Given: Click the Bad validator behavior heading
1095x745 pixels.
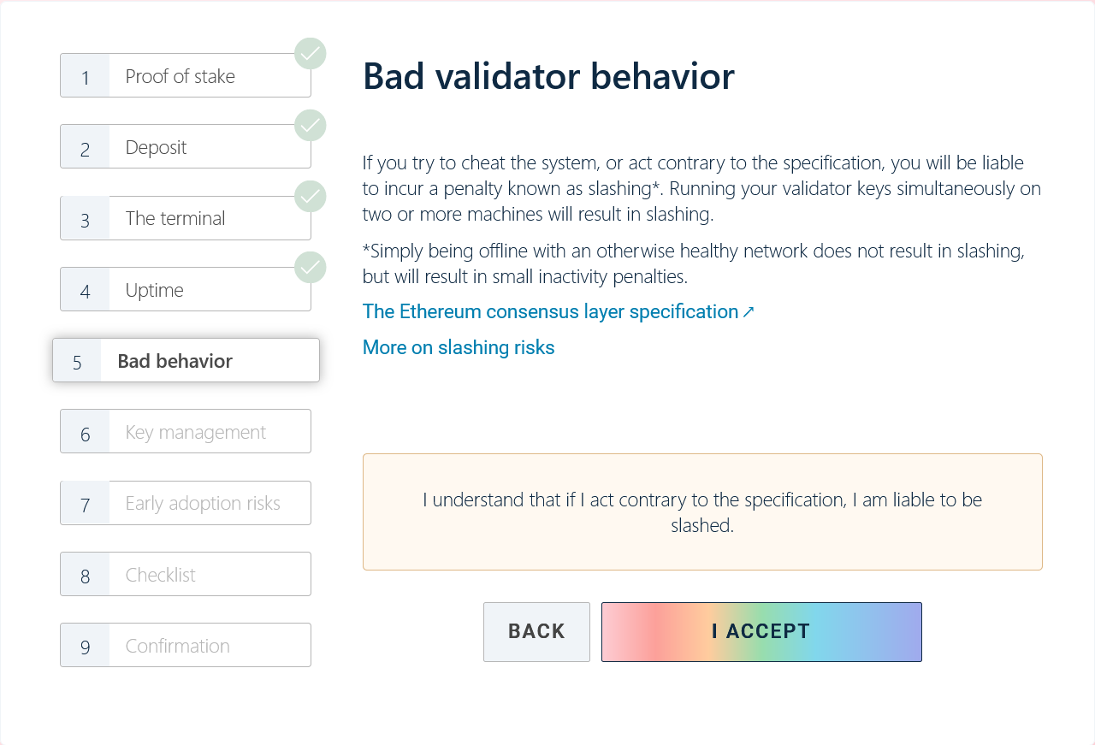Looking at the screenshot, I should (x=548, y=76).
